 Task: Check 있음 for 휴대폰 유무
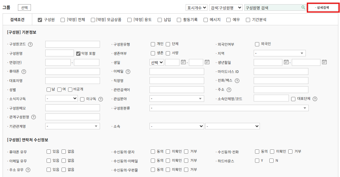click(49, 151)
